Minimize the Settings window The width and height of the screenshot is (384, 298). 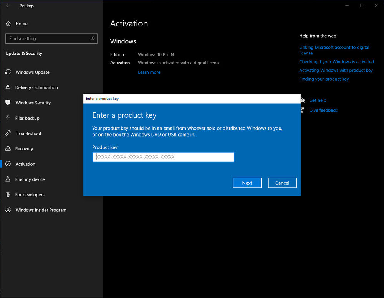[x=347, y=5]
